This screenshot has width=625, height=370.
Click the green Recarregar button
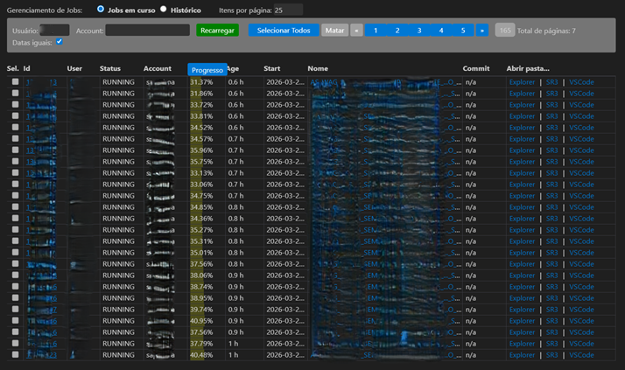(217, 31)
